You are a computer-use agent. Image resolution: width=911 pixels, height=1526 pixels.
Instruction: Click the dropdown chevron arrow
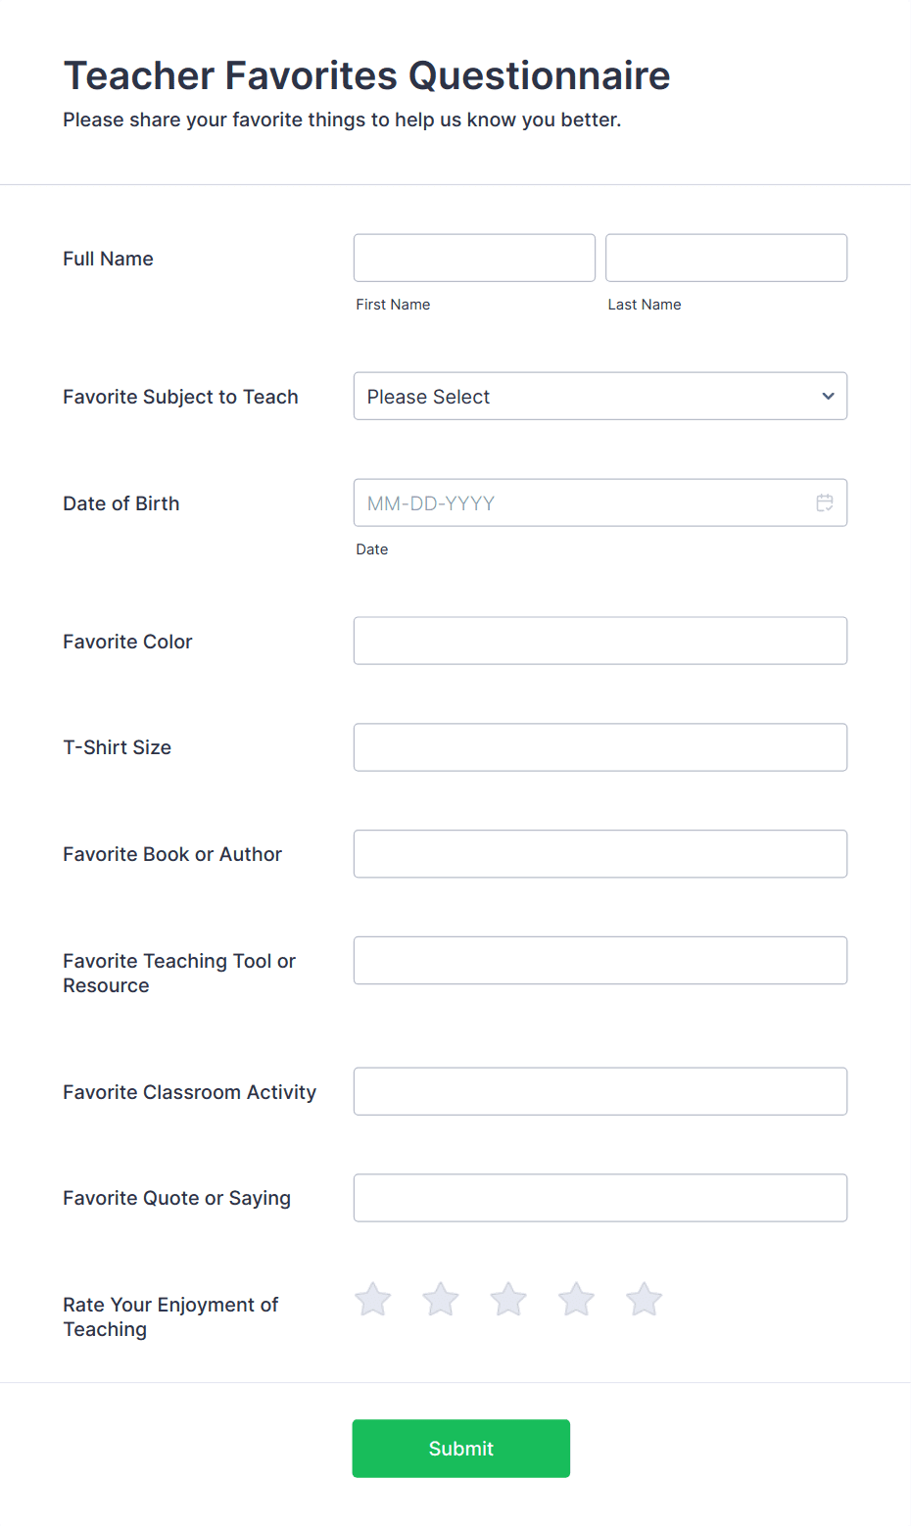[828, 396]
